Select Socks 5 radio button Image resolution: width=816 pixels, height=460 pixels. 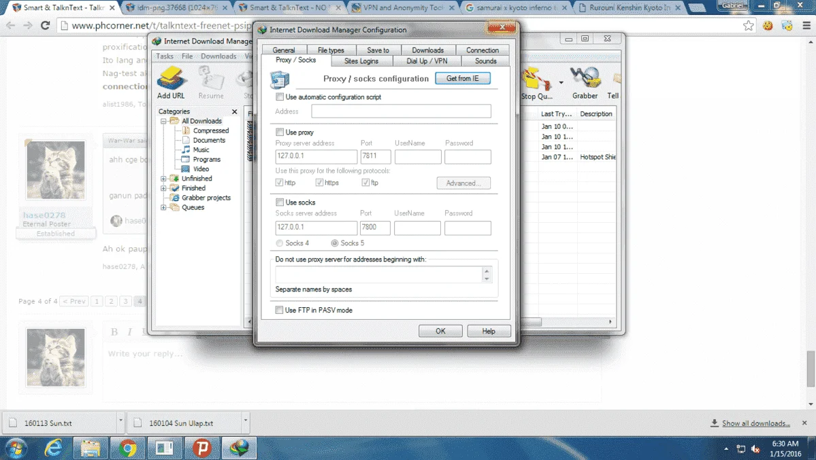(x=335, y=243)
